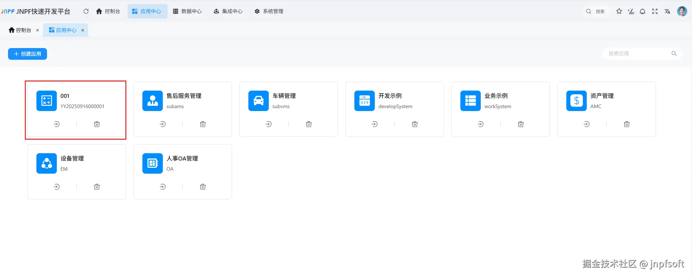Click the subvms code text
Screen dimensions: 692x277
[281, 106]
